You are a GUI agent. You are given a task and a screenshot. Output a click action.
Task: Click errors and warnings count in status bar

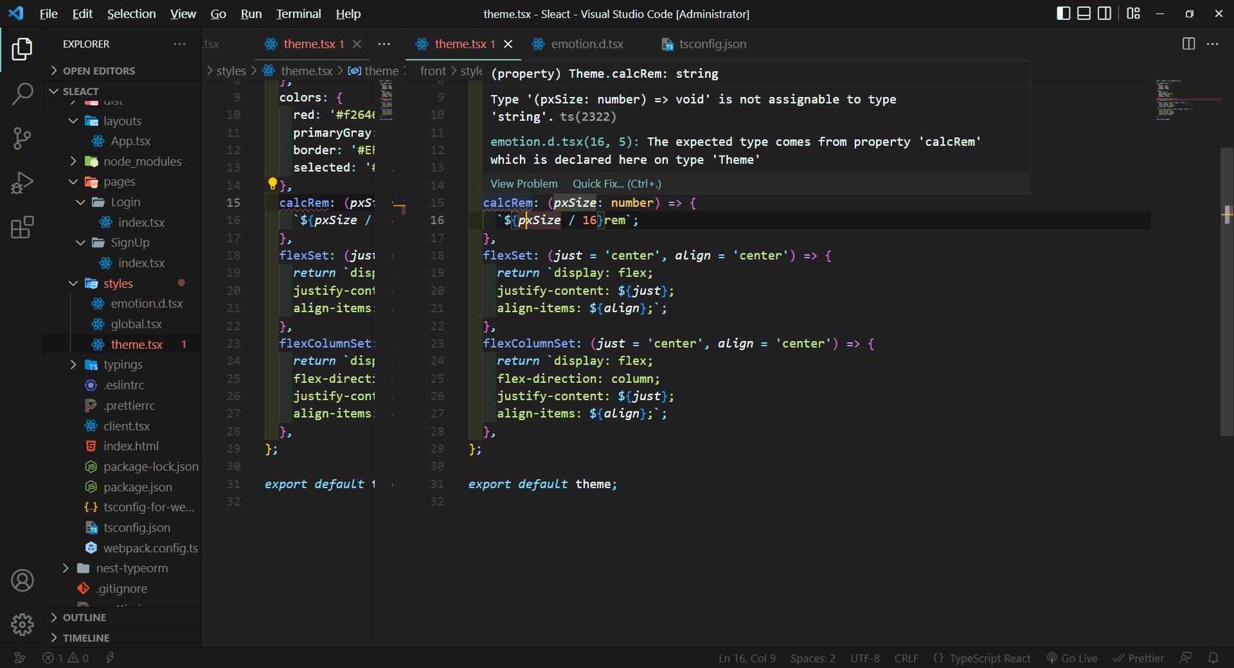66,658
